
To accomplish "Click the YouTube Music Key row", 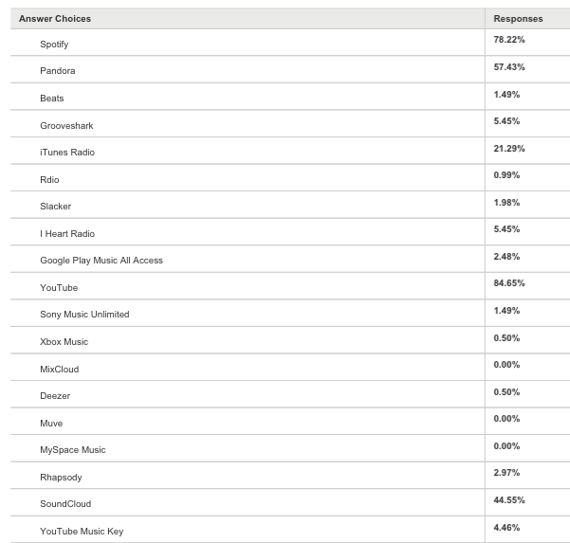I will click(82, 531).
